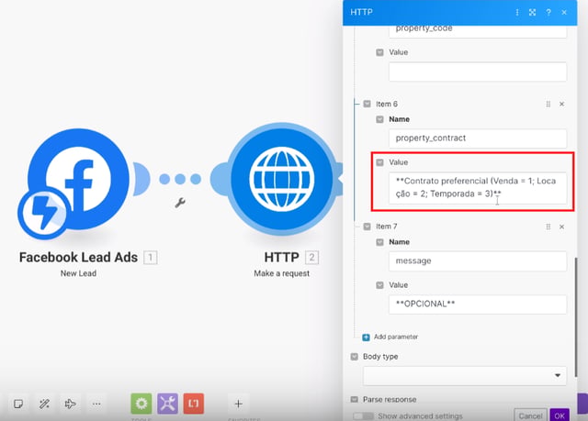Click the plus add favorites icon
The height and width of the screenshot is (421, 588).
tap(238, 404)
